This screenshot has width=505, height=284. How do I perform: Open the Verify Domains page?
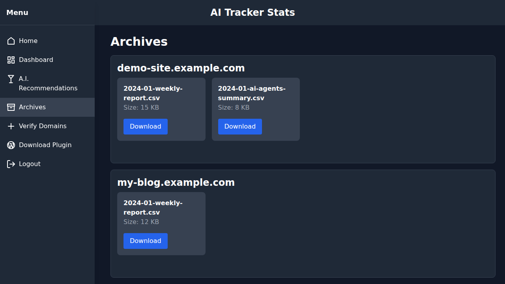(43, 126)
